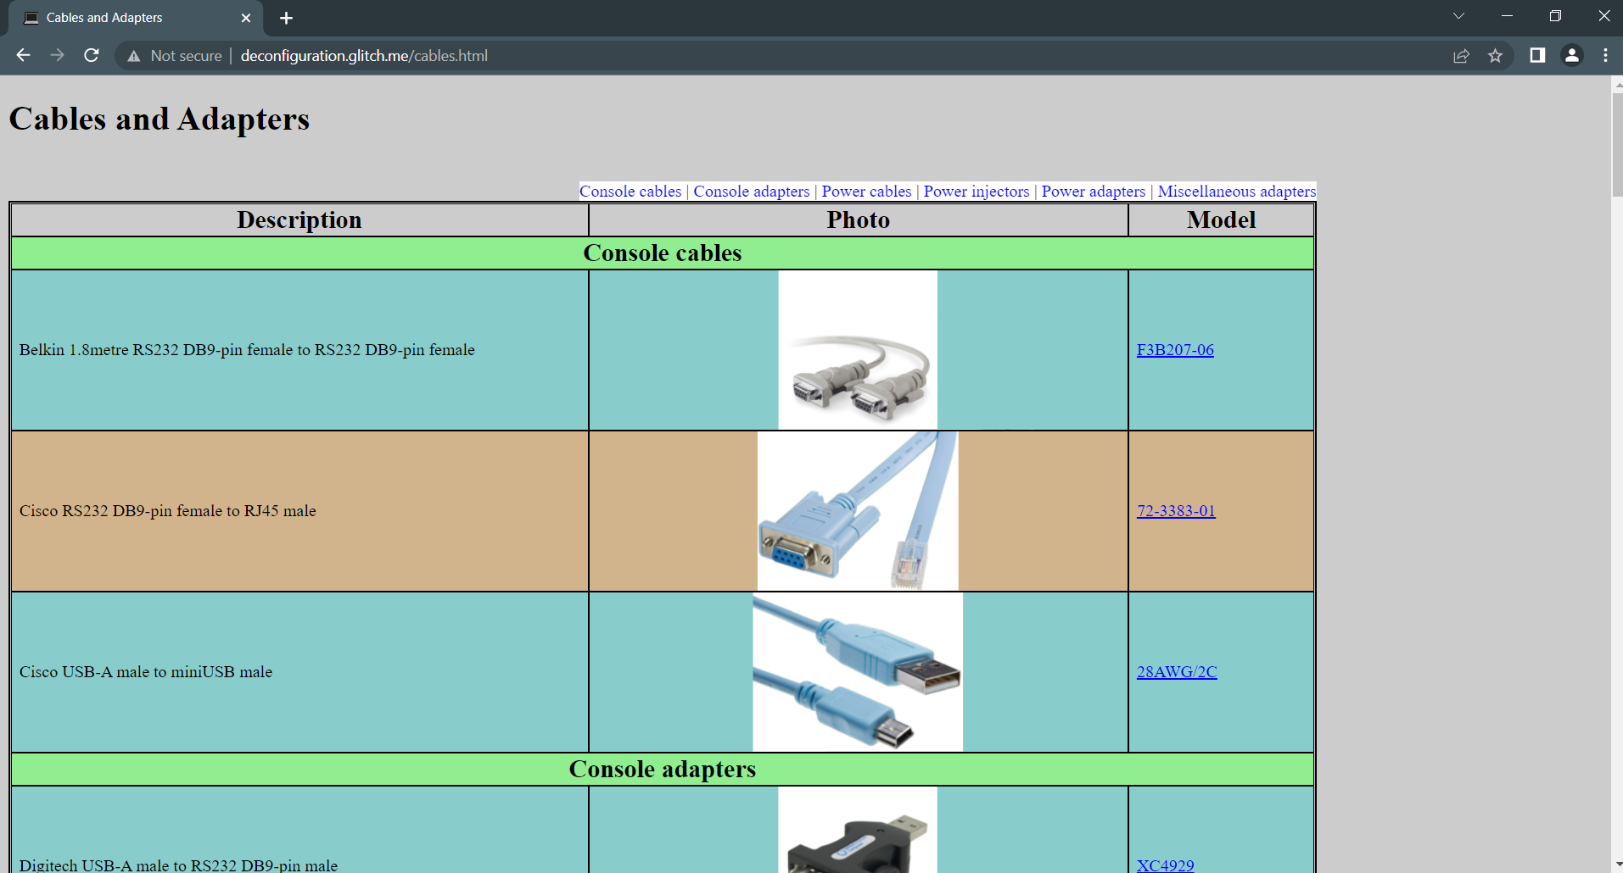Reload the current page

(x=91, y=55)
